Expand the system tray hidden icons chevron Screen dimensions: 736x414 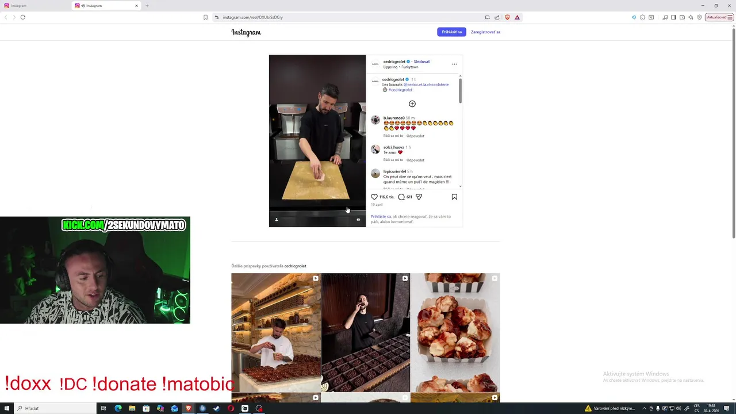click(x=644, y=408)
